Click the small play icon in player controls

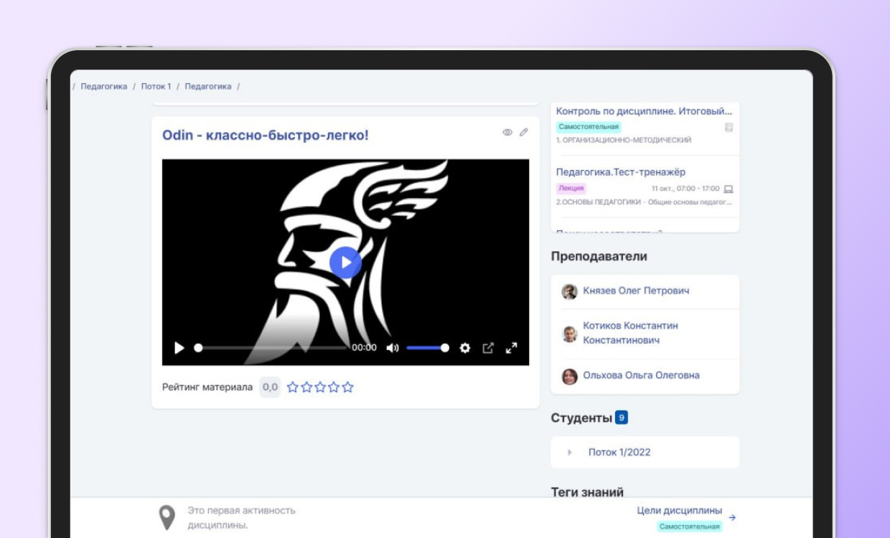pyautogui.click(x=179, y=348)
